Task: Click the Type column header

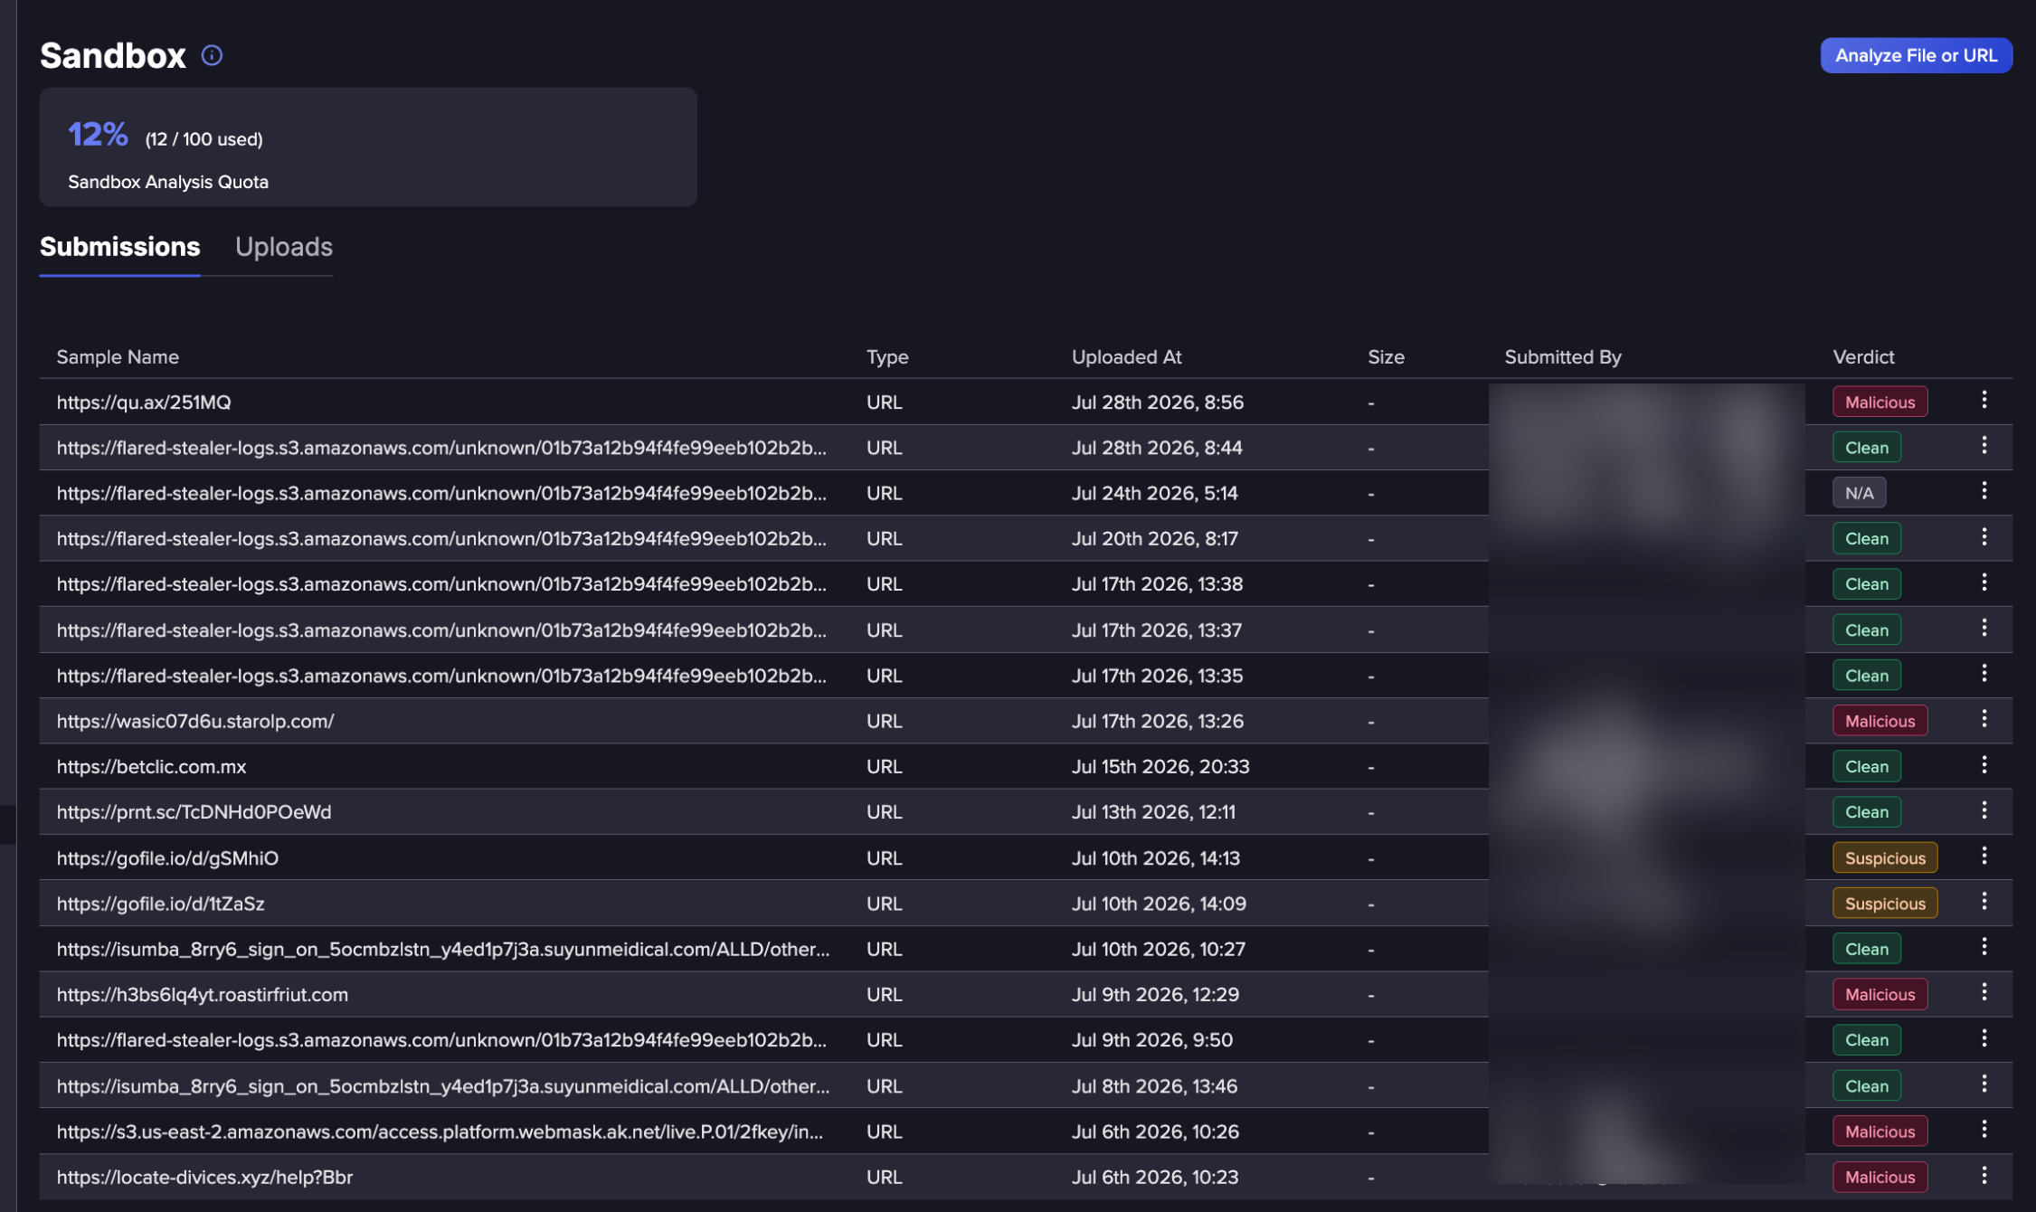Action: pyautogui.click(x=887, y=357)
